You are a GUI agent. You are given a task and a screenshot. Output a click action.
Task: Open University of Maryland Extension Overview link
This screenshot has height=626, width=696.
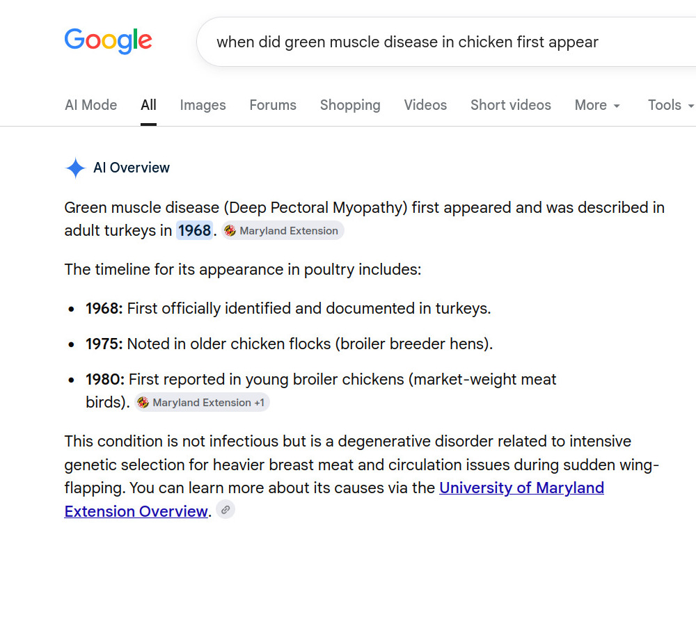[334, 499]
